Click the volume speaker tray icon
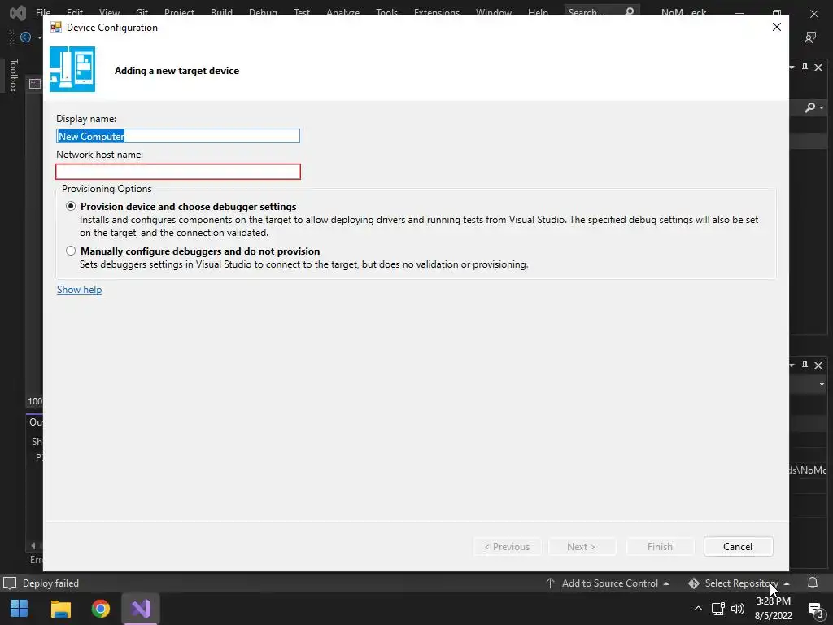This screenshot has width=833, height=625. [737, 609]
